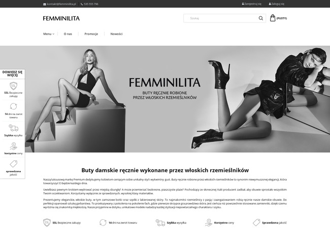Screen dimensions: 330x229
Task: Click the bottom SSL Bezpieczne zakupy shield
Action: click(x=47, y=222)
